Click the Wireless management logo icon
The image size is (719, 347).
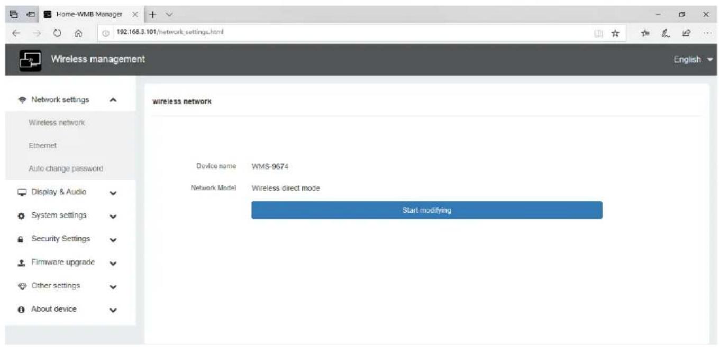(x=30, y=60)
